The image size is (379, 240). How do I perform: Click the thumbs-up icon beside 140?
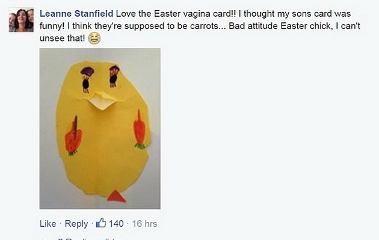101,223
